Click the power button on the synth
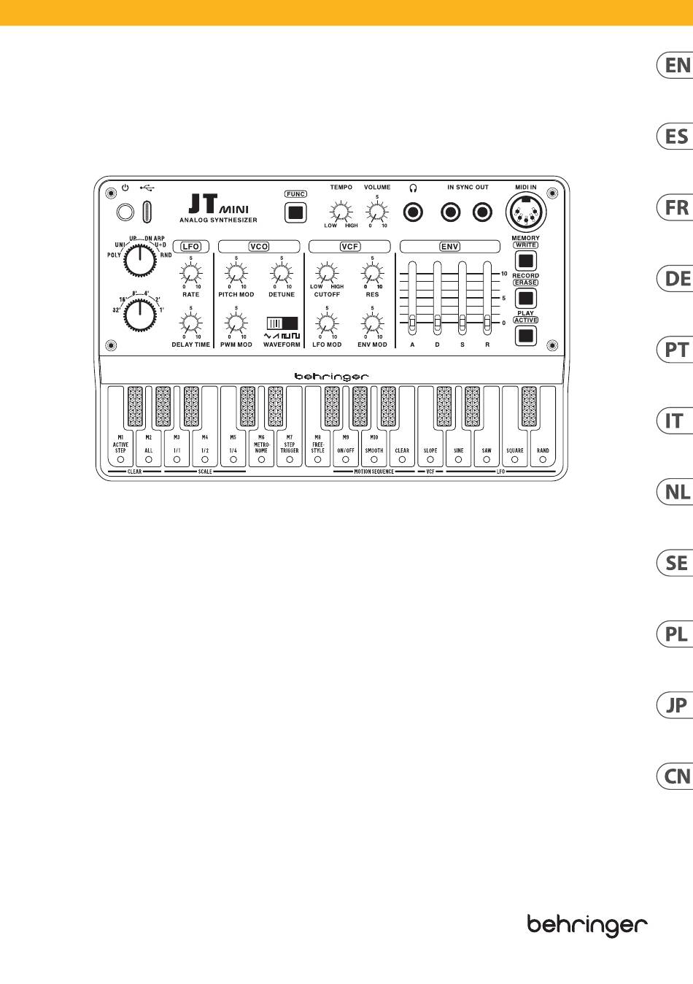 125,212
